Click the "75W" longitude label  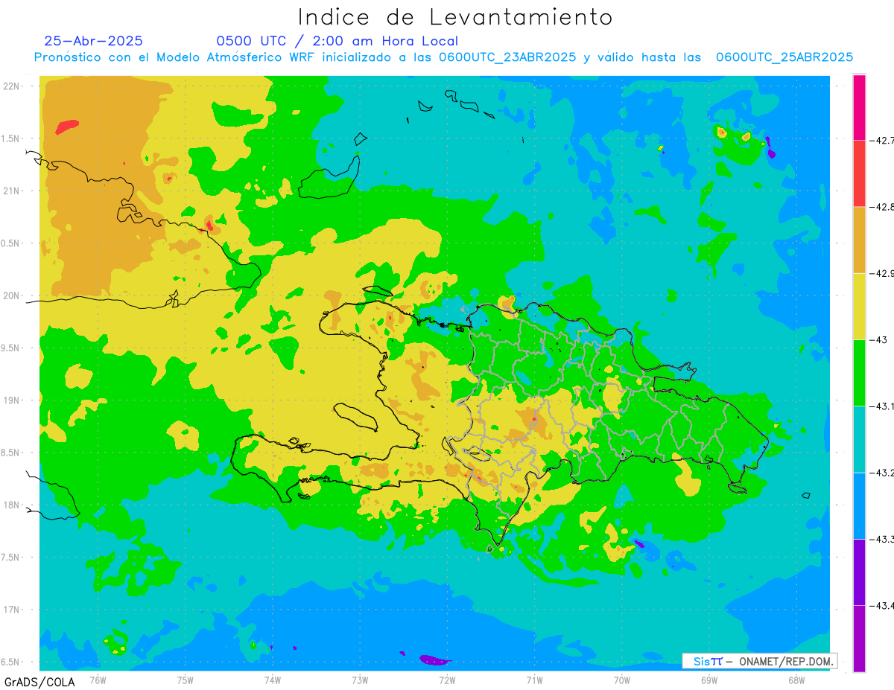[x=186, y=680]
